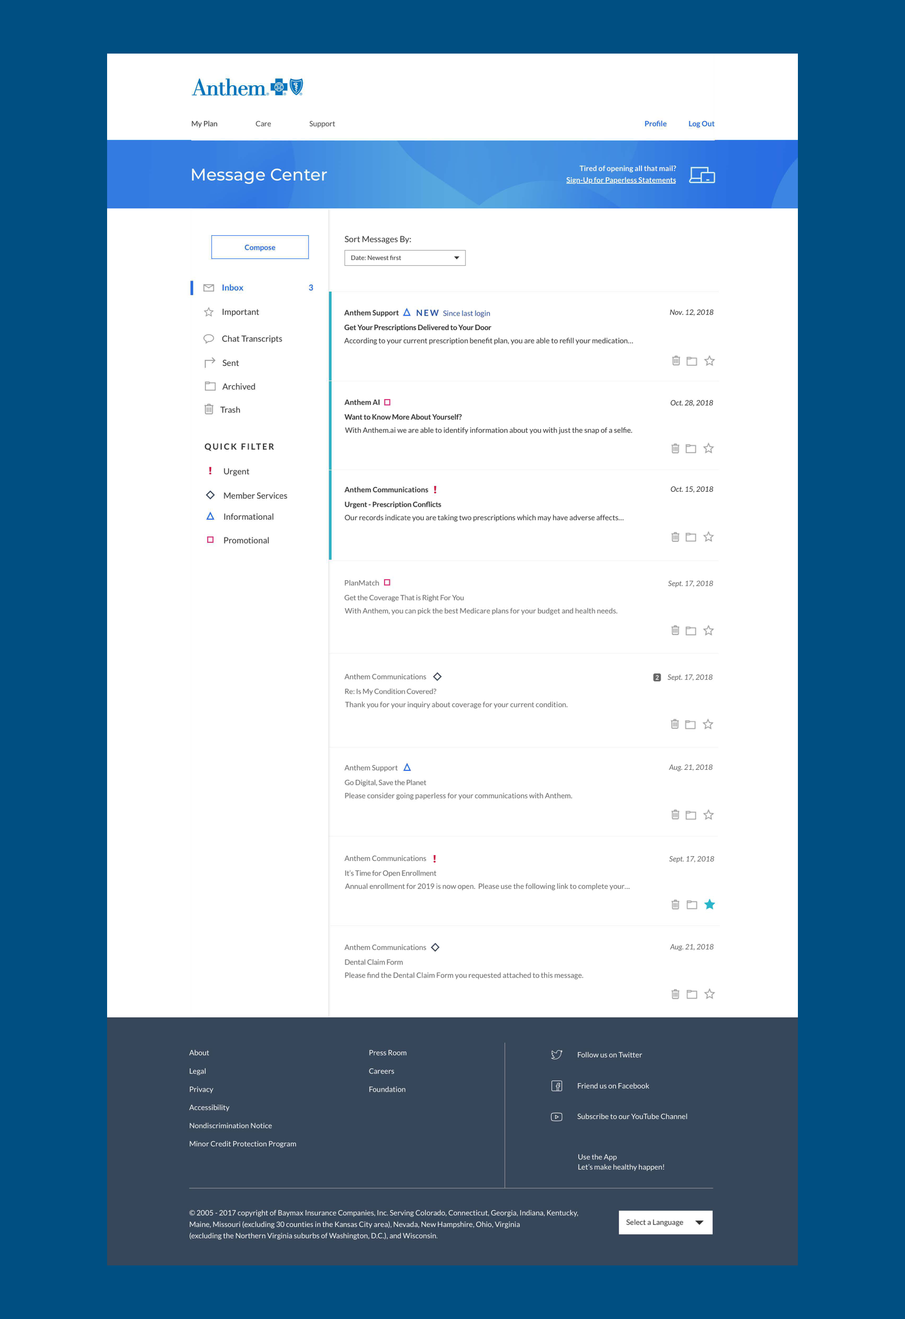Image resolution: width=905 pixels, height=1319 pixels.
Task: Archive the Want to Know More About Yourself message
Action: (x=690, y=448)
